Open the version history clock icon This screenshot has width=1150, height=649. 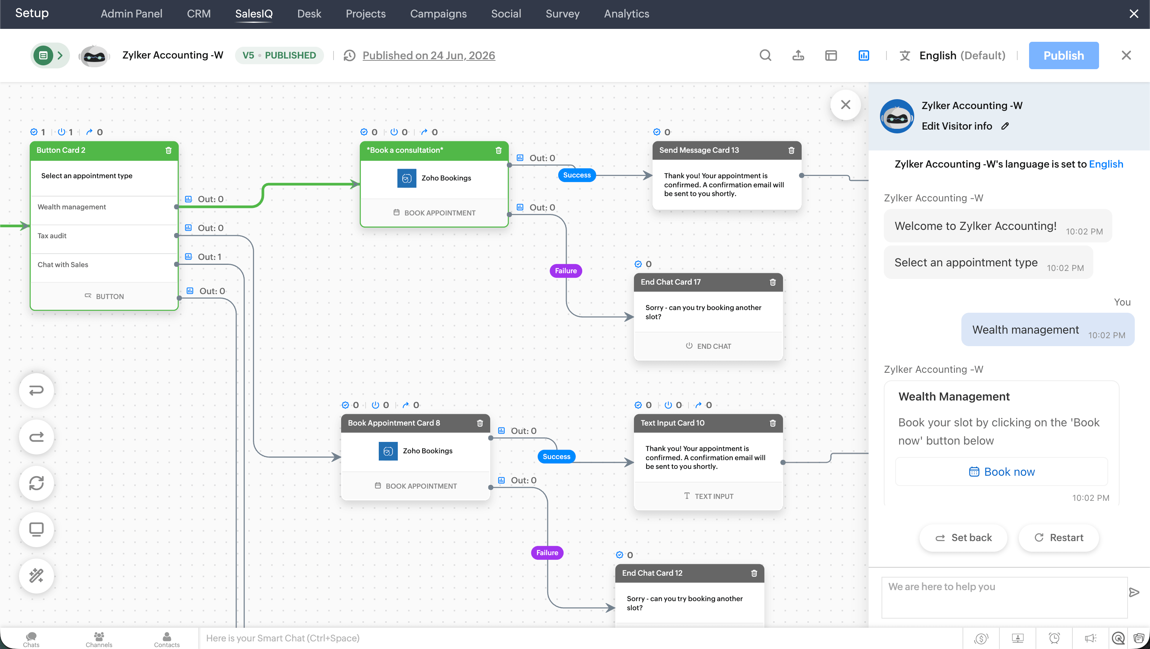coord(349,55)
